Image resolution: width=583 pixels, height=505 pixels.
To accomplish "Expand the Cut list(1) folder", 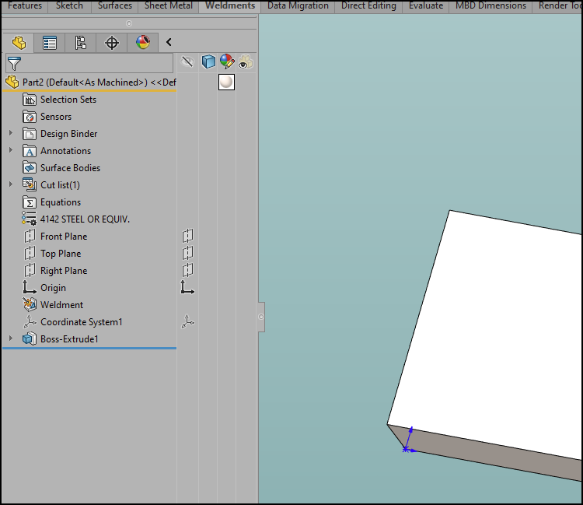I will click(x=11, y=184).
